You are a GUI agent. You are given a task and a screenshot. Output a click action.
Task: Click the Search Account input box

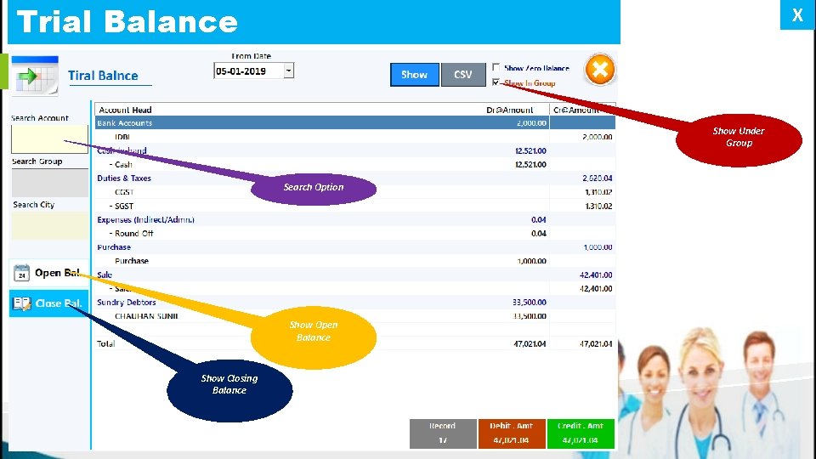(x=50, y=139)
